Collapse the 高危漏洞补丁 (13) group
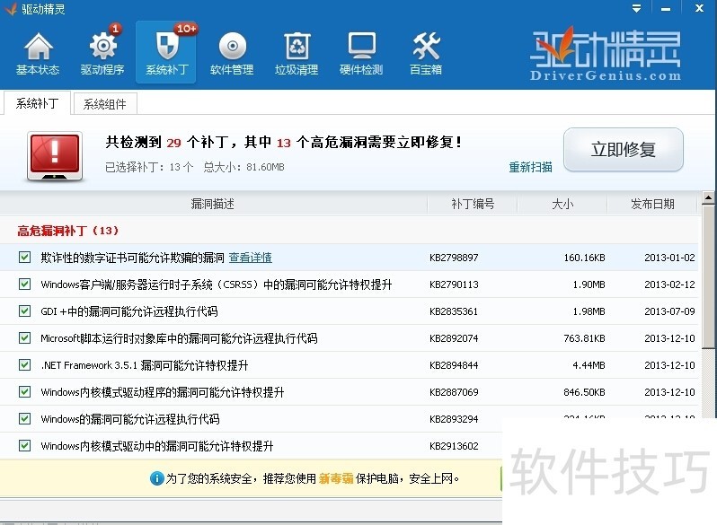717x525 pixels. pos(67,231)
